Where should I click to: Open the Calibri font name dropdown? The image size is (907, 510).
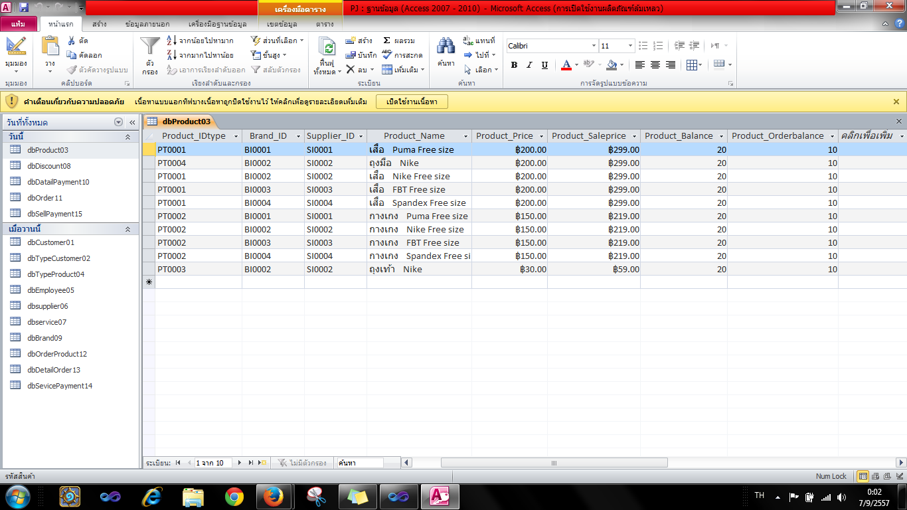[x=594, y=46]
